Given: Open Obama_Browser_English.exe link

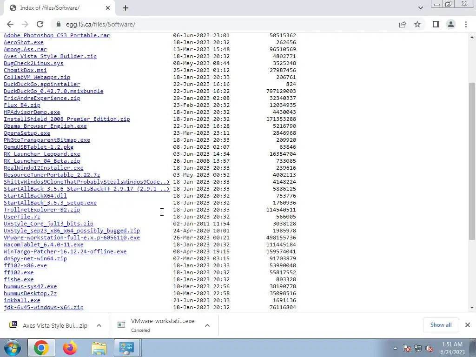Looking at the screenshot, I should pyautogui.click(x=45, y=126).
